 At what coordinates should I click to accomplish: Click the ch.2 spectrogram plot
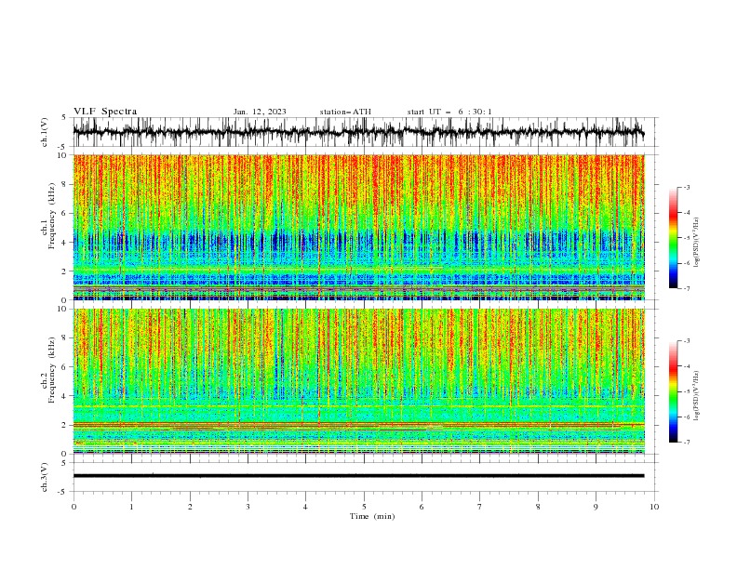pyautogui.click(x=358, y=381)
